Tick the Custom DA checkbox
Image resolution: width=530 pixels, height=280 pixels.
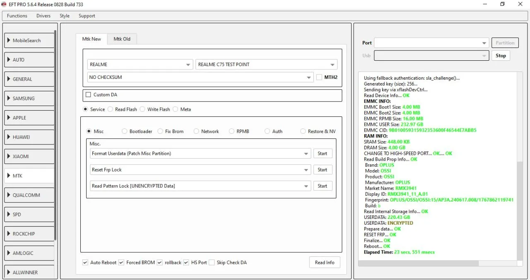click(88, 95)
